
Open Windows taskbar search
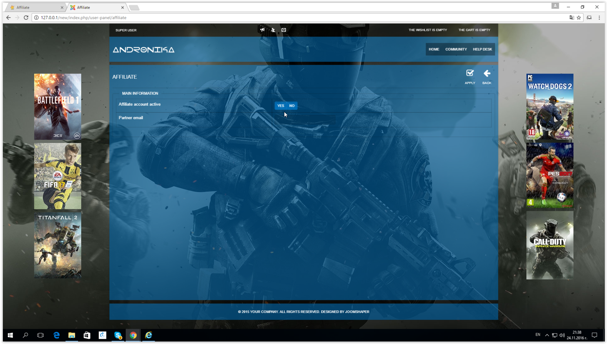click(x=25, y=335)
